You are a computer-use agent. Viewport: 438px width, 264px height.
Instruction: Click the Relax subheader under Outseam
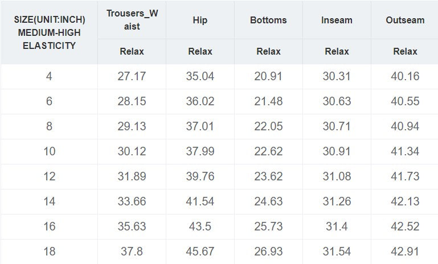pyautogui.click(x=405, y=51)
